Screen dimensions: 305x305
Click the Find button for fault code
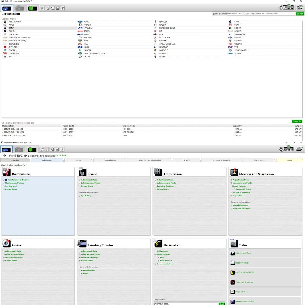(222, 304)
